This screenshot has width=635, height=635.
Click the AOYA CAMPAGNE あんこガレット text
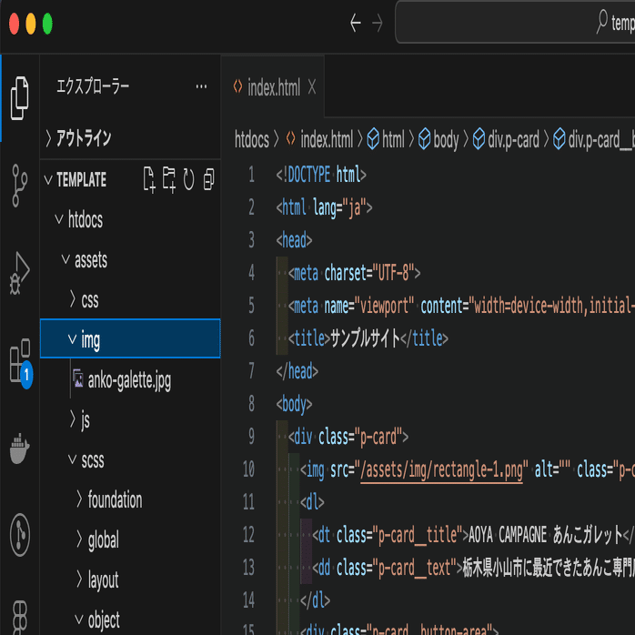pos(546,535)
